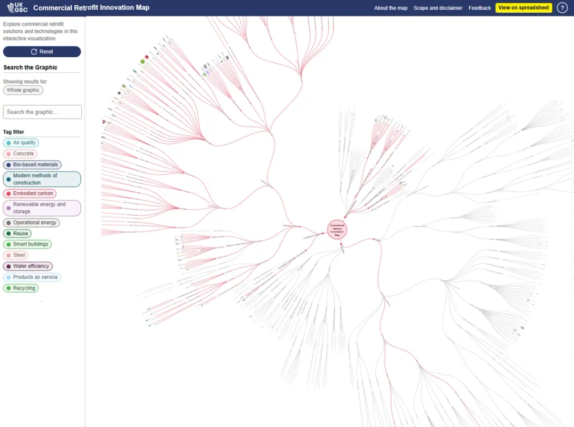Click the Whole graphic filter chip
This screenshot has height=427, width=574.
[x=23, y=90]
